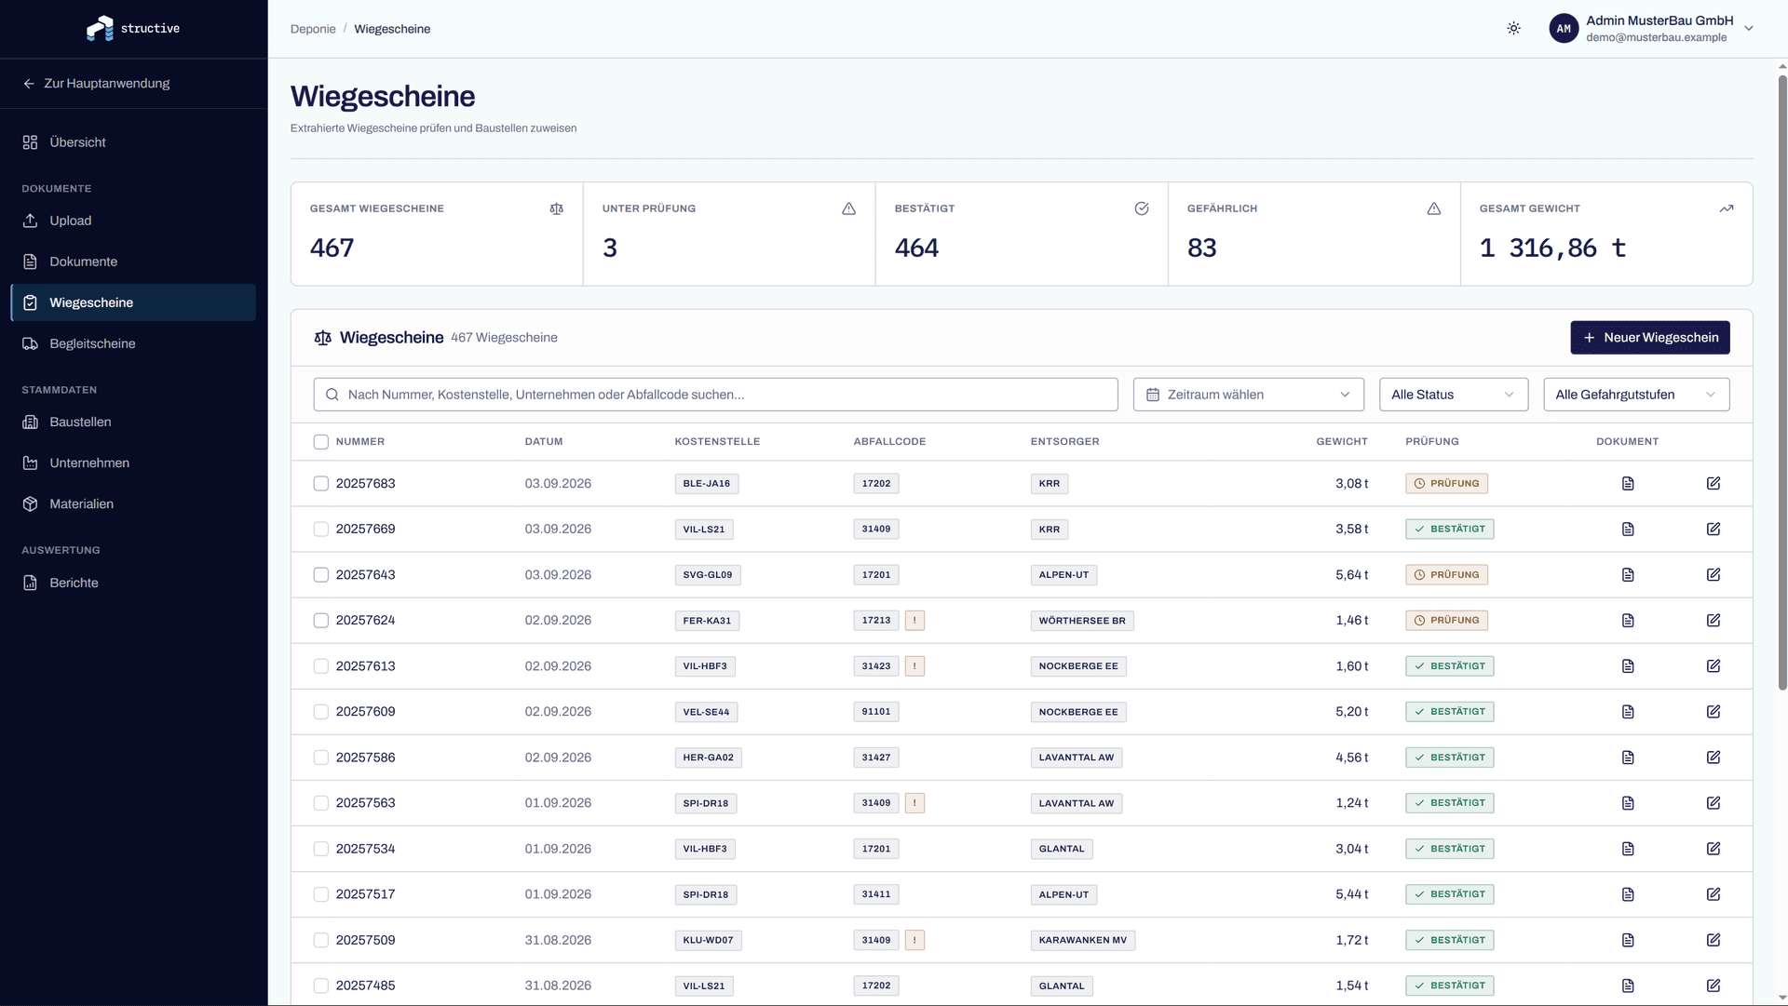
Task: Expand the Admin MusterBau GmbH account menu
Action: [1651, 29]
